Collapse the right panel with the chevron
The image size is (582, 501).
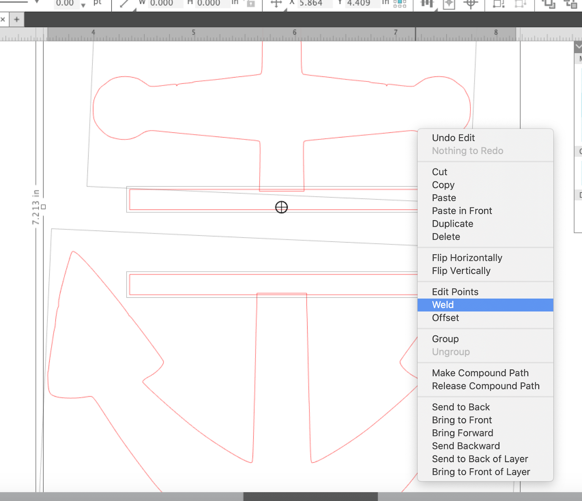(578, 46)
